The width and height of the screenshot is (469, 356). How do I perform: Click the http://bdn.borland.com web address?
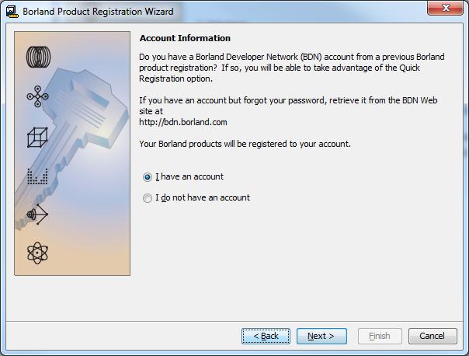pyautogui.click(x=182, y=123)
